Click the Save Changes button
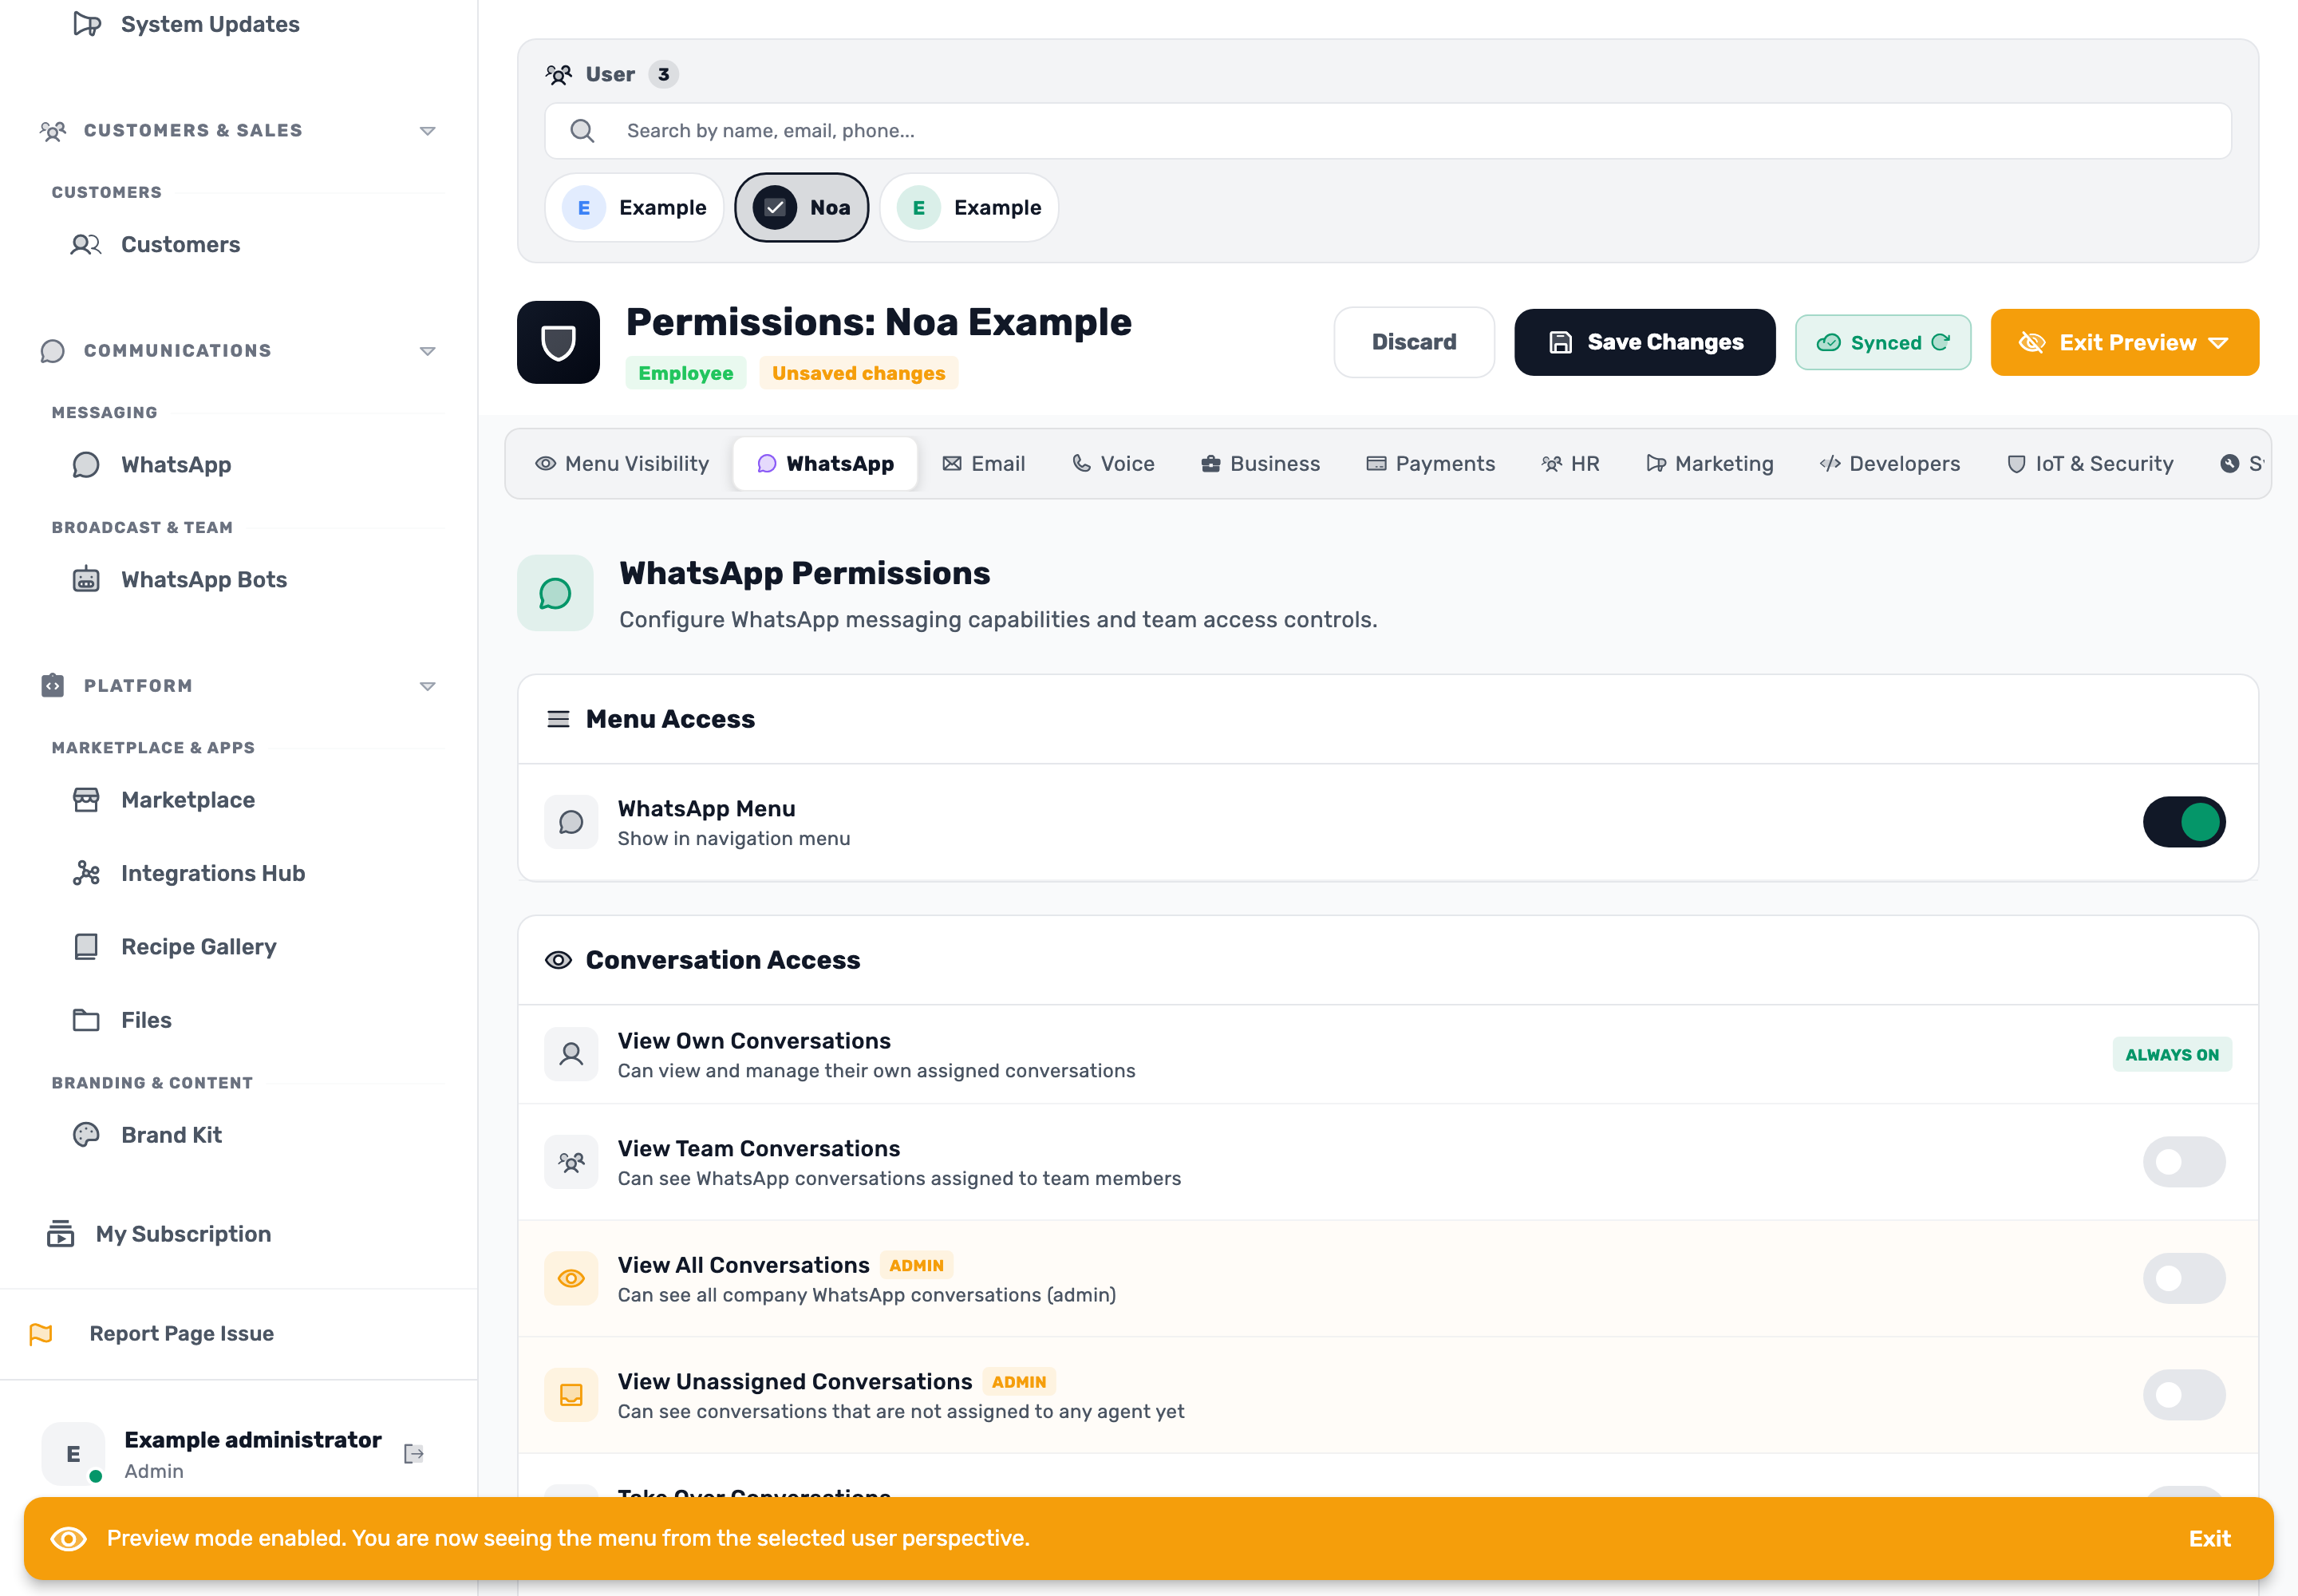 pos(1645,342)
